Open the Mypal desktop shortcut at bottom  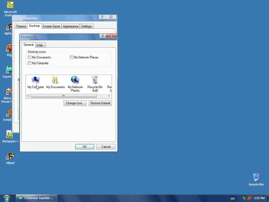click(10, 158)
